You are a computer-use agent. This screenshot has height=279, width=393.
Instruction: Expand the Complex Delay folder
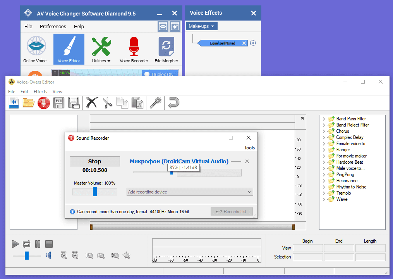(x=324, y=137)
